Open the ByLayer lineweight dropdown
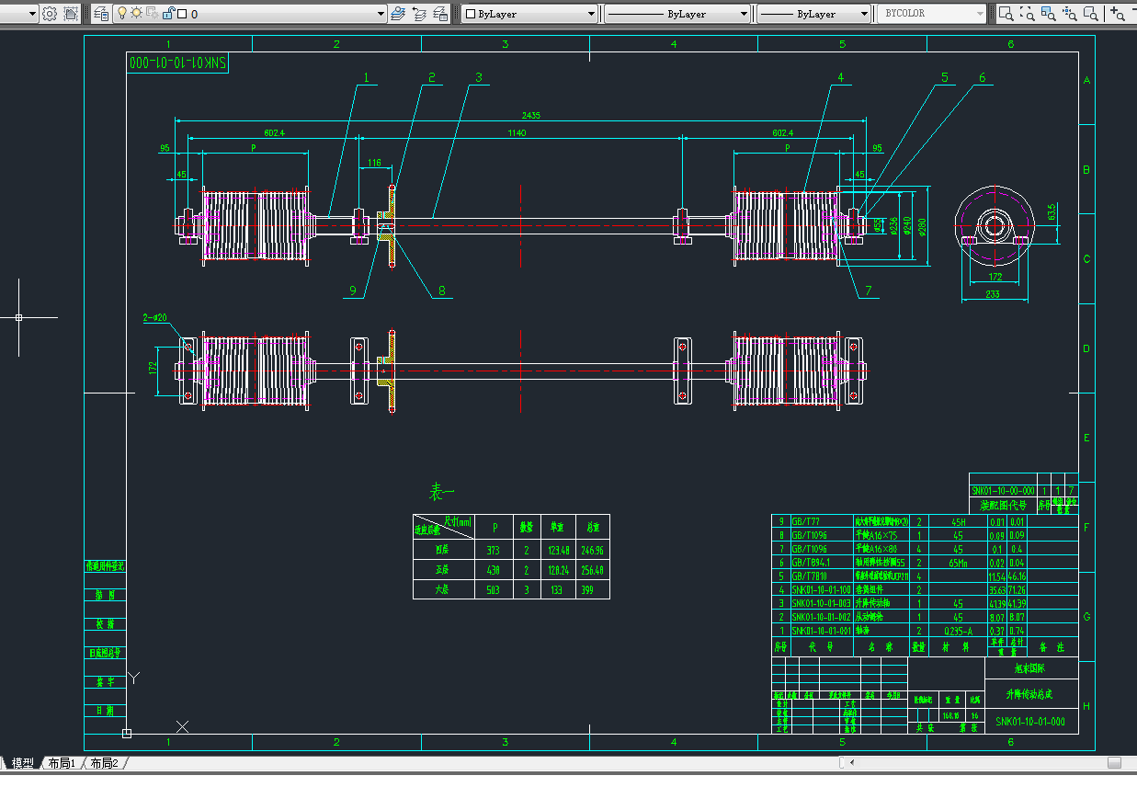The width and height of the screenshot is (1137, 787). click(x=813, y=14)
